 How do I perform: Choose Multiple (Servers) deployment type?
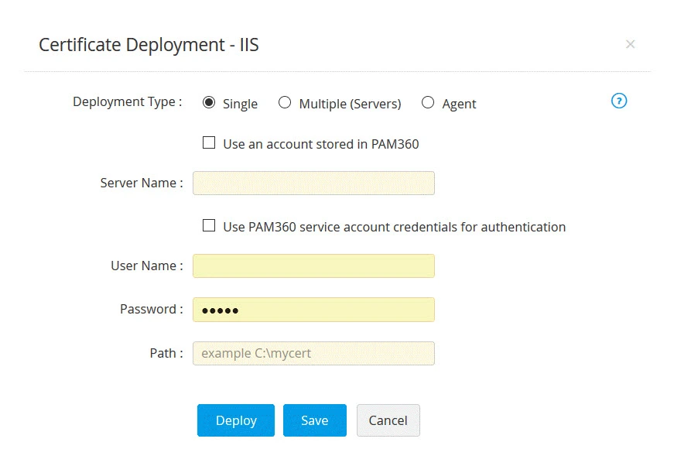coord(285,102)
